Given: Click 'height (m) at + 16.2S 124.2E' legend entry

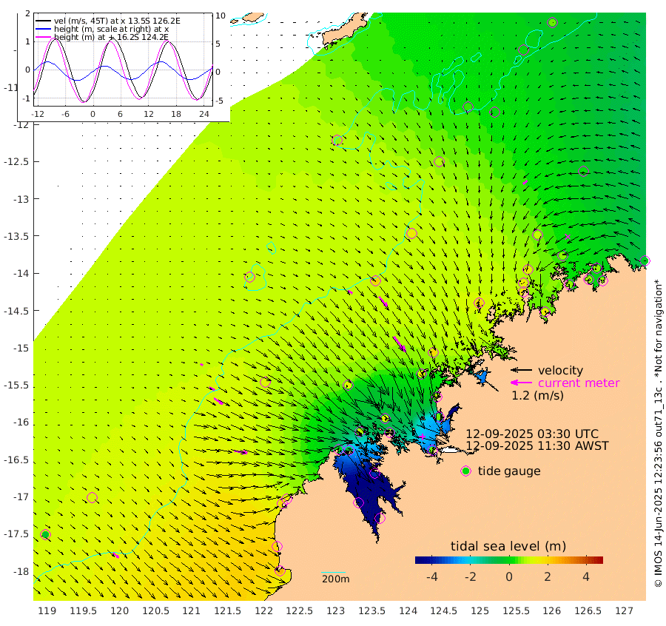Looking at the screenshot, I should [x=111, y=38].
